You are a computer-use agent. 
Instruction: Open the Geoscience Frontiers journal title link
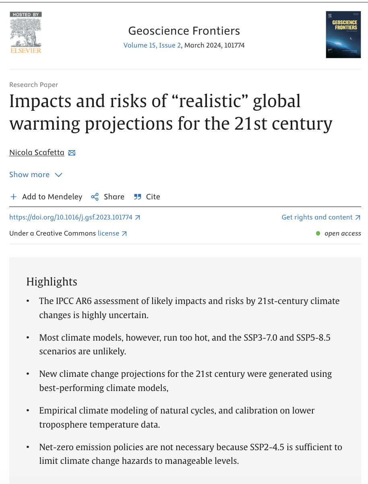click(184, 31)
